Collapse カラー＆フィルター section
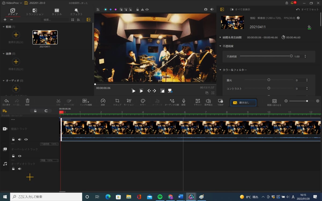322x201 pixels. (x=220, y=70)
